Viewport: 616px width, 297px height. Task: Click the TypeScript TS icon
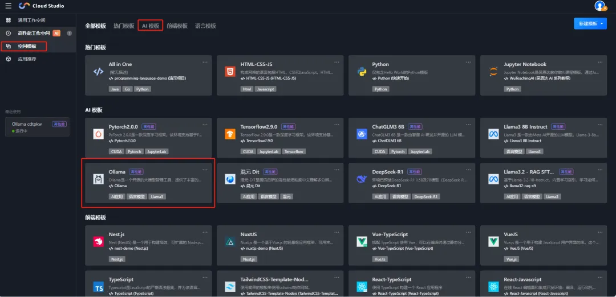click(x=98, y=287)
